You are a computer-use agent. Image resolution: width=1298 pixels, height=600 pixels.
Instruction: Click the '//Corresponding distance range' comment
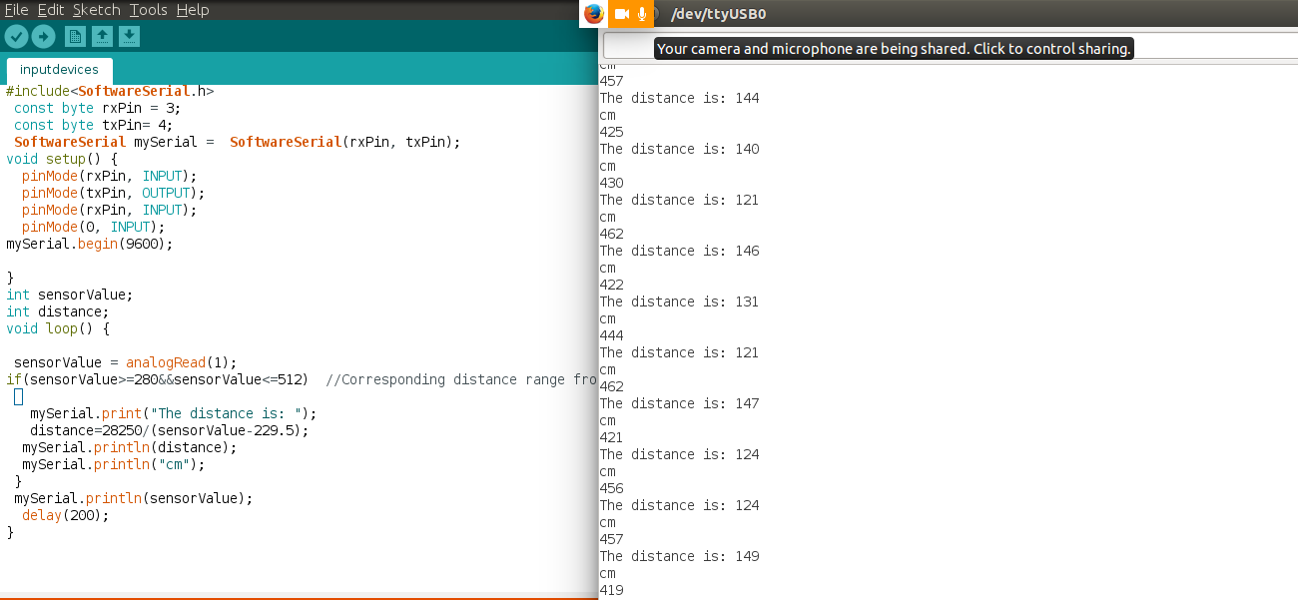click(461, 379)
